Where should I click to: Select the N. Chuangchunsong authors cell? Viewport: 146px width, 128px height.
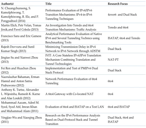click(20, 15)
